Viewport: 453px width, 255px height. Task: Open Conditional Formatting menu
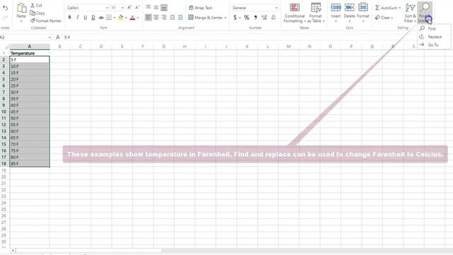[294, 13]
